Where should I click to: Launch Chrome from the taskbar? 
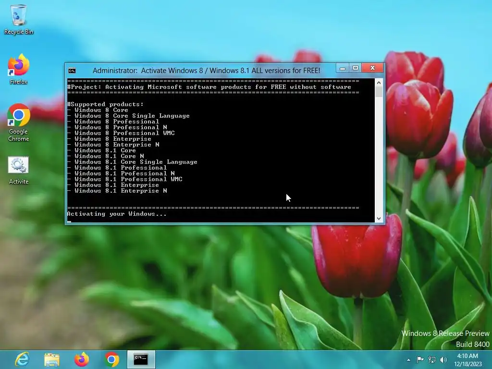coord(111,359)
